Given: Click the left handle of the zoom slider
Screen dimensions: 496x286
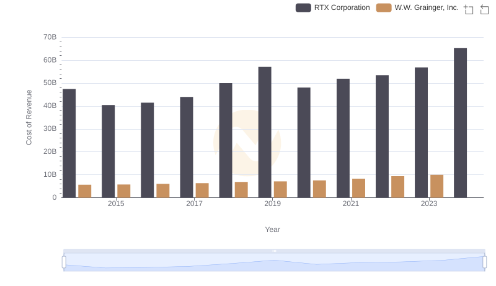Looking at the screenshot, I should pos(64,262).
